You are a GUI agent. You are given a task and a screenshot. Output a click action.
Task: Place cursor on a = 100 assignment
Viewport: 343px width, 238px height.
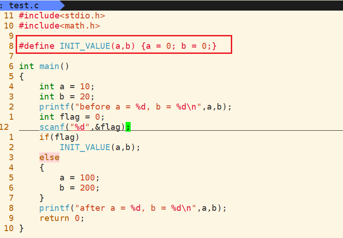point(79,178)
